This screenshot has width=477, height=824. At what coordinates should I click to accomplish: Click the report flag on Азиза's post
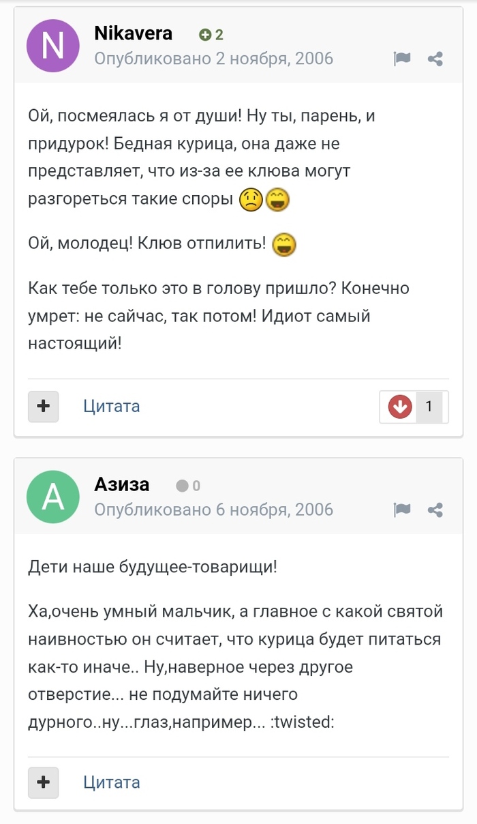coord(402,510)
